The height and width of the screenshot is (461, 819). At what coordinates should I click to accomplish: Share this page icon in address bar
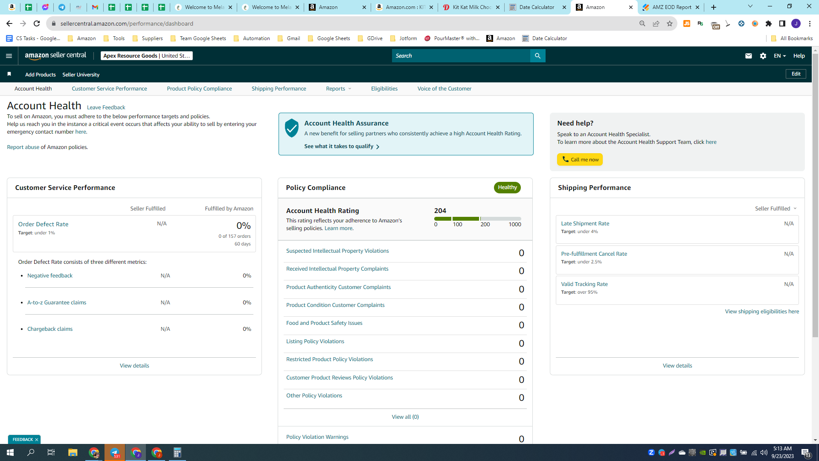[656, 23]
